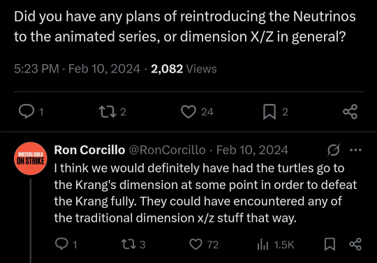Open the Ron Corcillo display name
377x263 pixels.
[89, 150]
